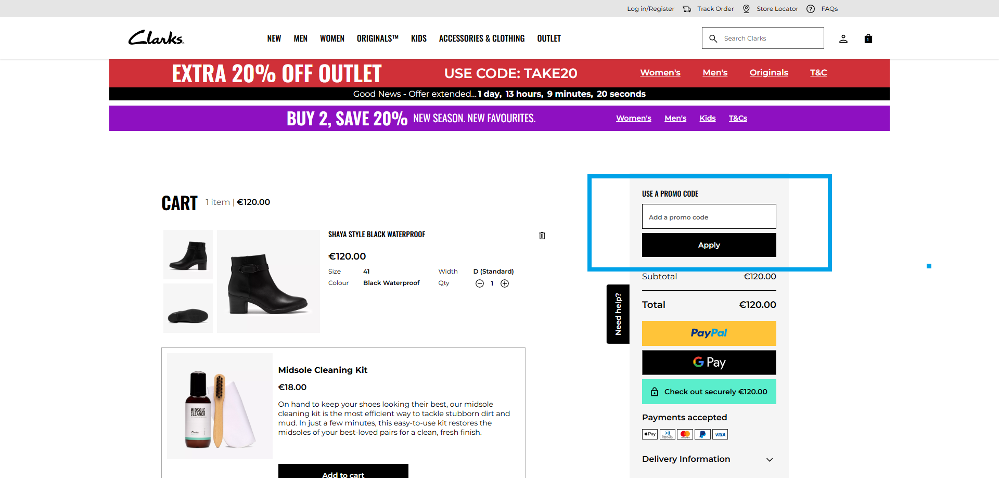Open the OUTLET menu
999x478 pixels.
coord(549,38)
